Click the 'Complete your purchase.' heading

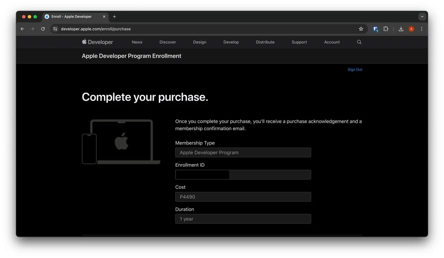coord(145,97)
